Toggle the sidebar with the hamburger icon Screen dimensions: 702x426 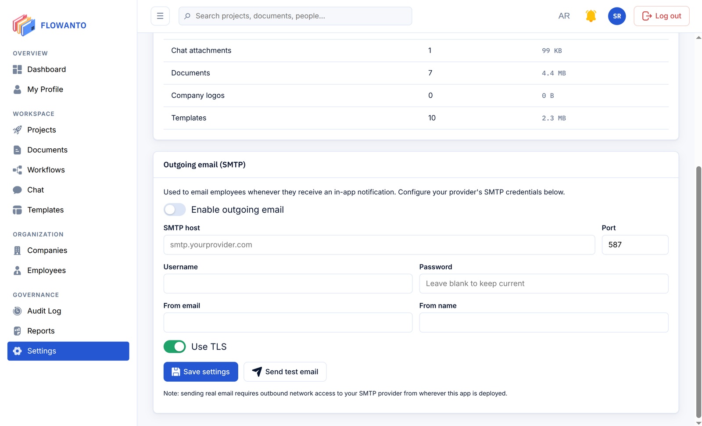tap(160, 16)
